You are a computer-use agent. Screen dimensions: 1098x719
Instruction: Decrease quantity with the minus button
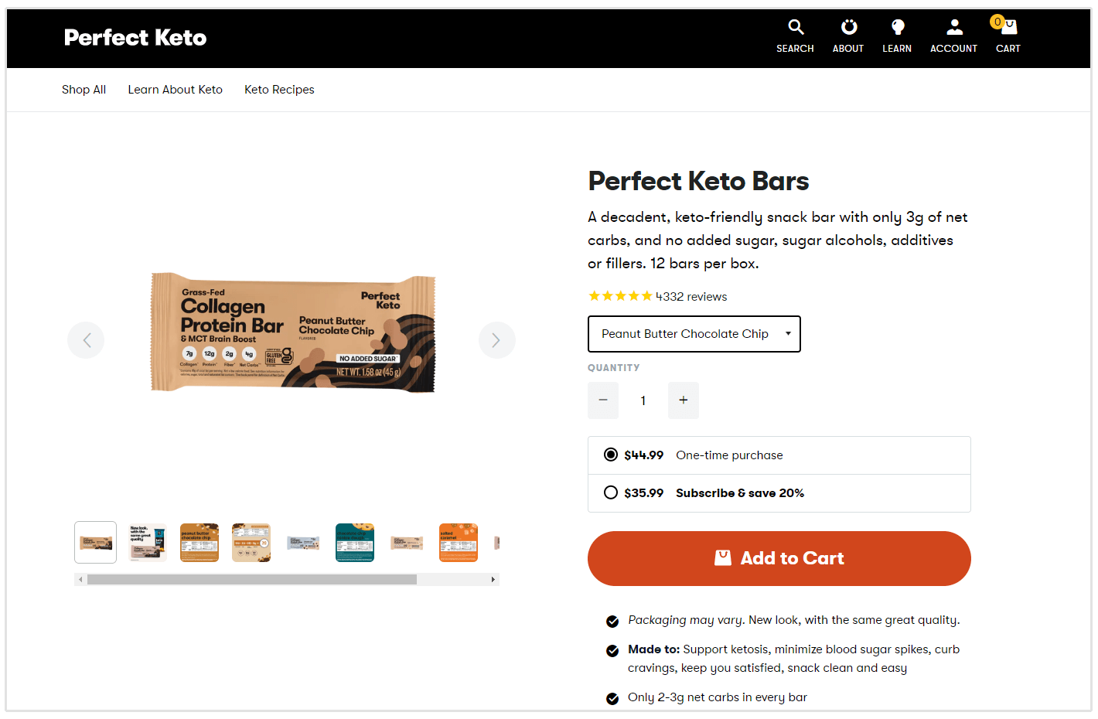[x=603, y=400]
